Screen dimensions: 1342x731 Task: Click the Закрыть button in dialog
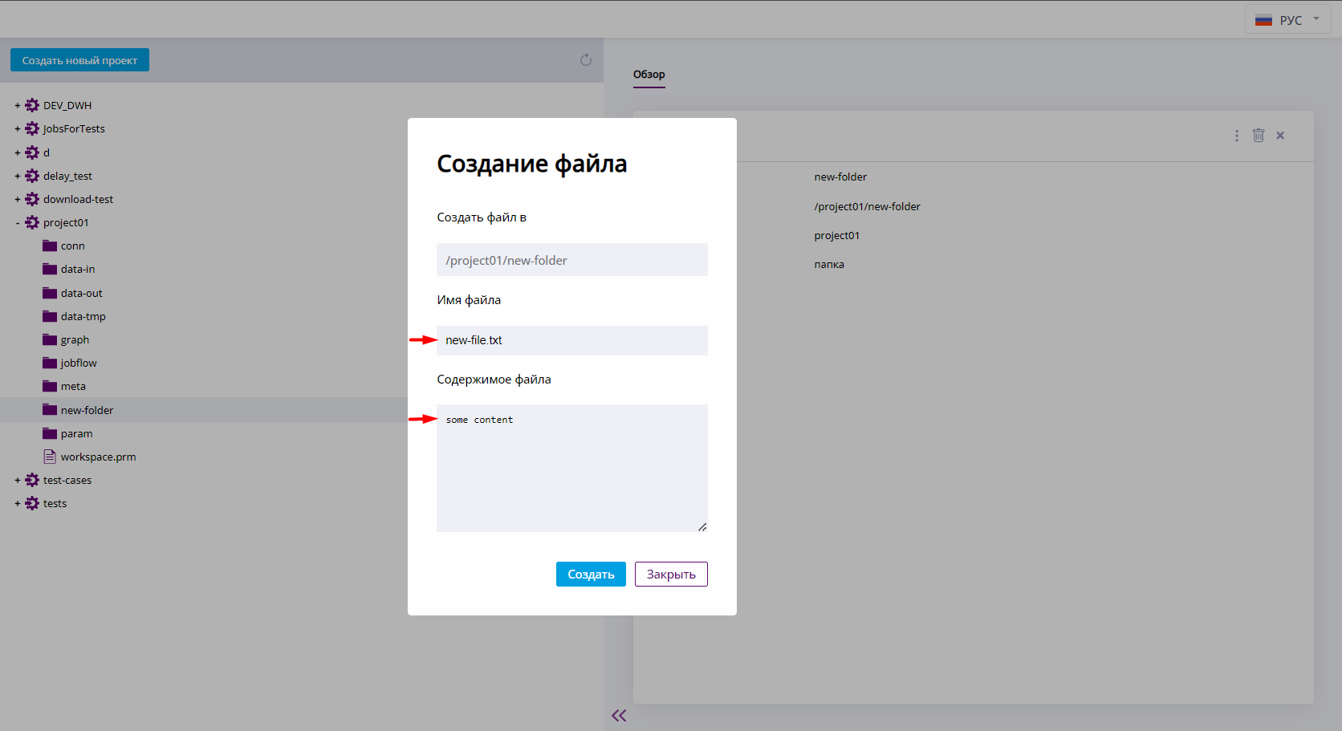(x=671, y=575)
